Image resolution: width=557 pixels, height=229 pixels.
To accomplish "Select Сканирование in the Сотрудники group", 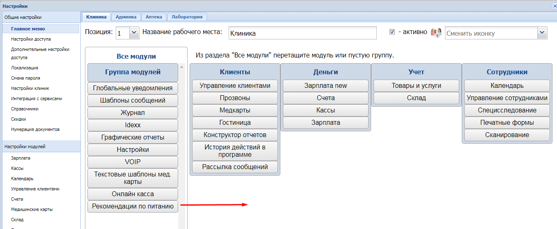I will tap(507, 135).
